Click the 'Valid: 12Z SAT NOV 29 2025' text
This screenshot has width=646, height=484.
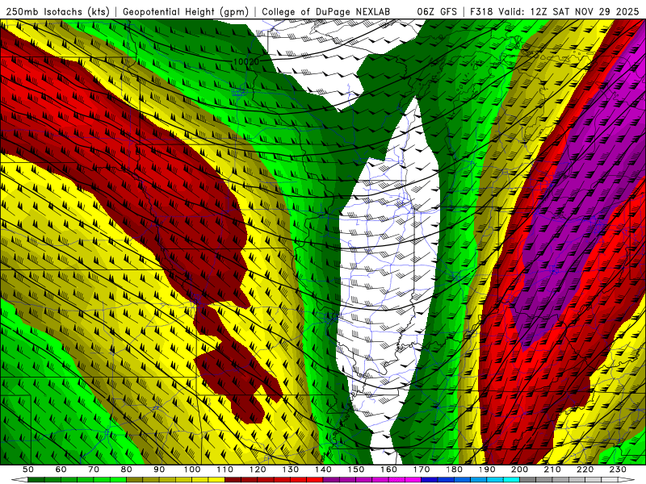pos(568,12)
